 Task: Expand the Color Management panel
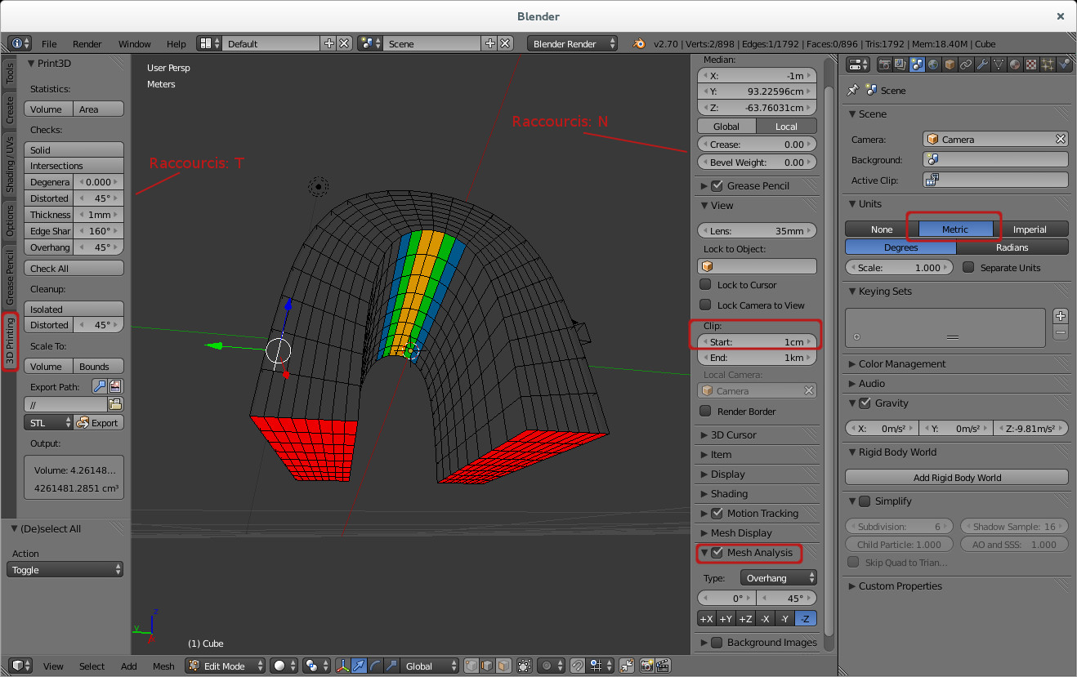(901, 364)
